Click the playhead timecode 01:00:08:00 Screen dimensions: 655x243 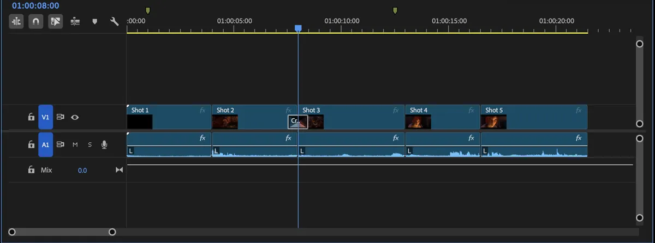(x=35, y=5)
